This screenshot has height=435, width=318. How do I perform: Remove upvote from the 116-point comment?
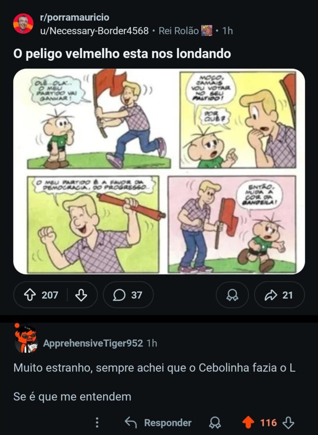[248, 423]
